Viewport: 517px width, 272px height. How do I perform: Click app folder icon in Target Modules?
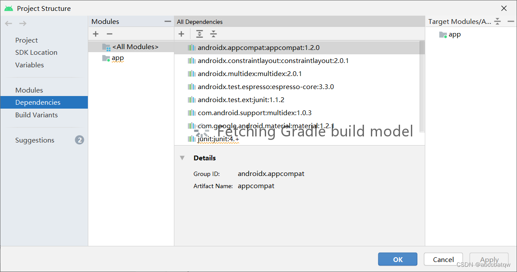(443, 35)
